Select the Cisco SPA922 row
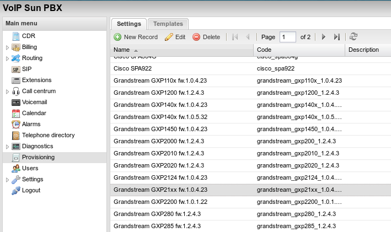Image resolution: width=391 pixels, height=232 pixels. pos(250,68)
